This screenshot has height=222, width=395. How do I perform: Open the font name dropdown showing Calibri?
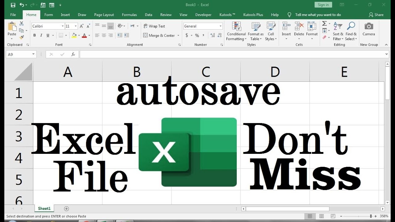(x=63, y=26)
